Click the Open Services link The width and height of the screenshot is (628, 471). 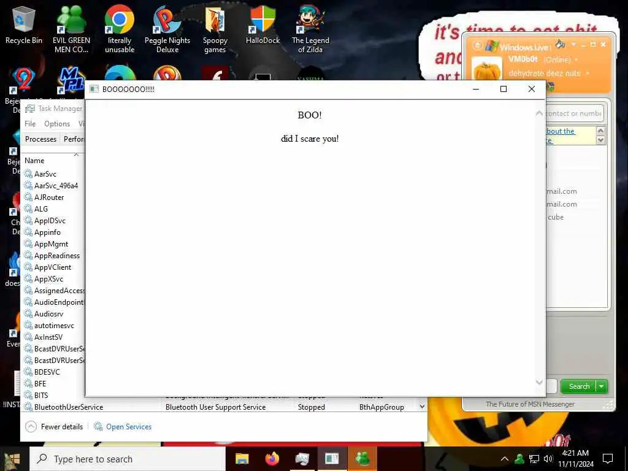coord(129,427)
